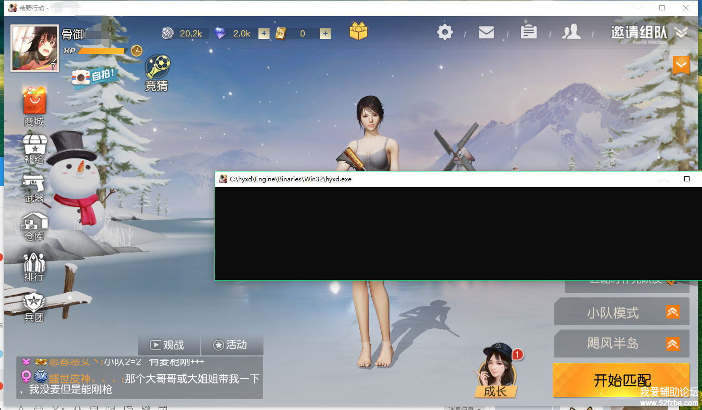This screenshot has width=702, height=410.
Task: Expand the 飓风半岛 map selector
Action: [622, 343]
